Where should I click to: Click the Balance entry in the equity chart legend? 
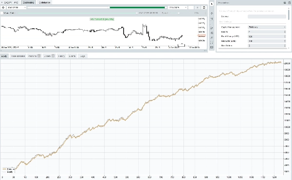9,169
